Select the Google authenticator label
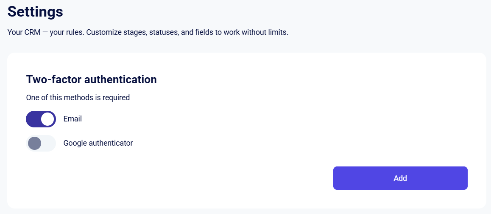Screen dimensions: 491x214 (98, 143)
